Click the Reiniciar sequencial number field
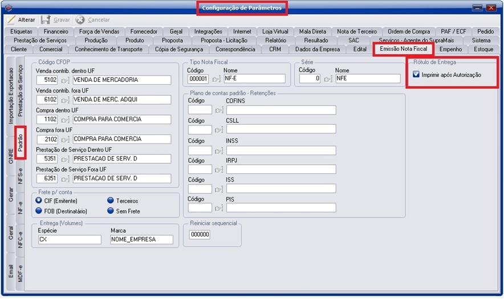Viewport: 504px width, 299px height. [200, 234]
